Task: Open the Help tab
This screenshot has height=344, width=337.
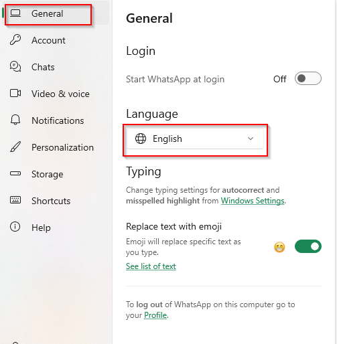Action: pos(56,228)
